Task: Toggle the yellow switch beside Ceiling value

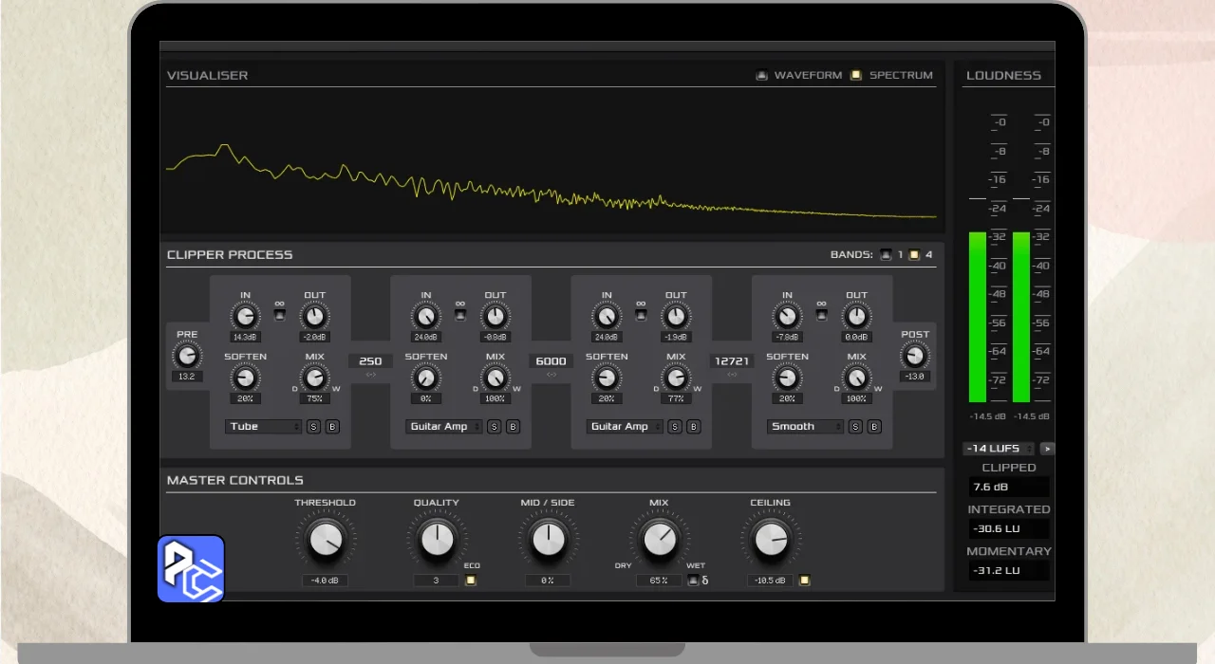Action: tap(804, 581)
